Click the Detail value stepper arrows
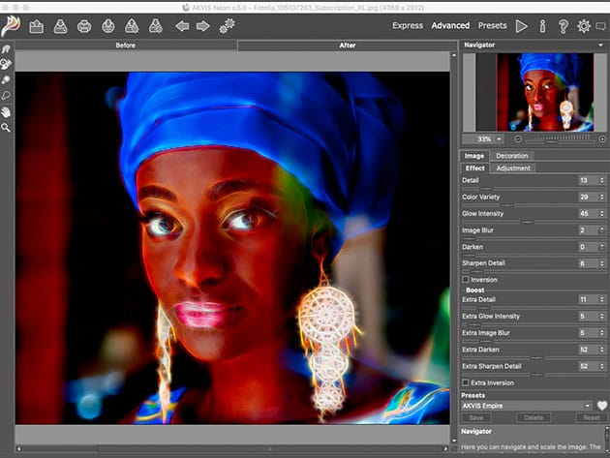The width and height of the screenshot is (610, 458). (x=601, y=181)
